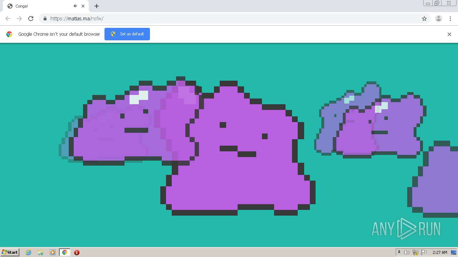Open Action Center flag icon
This screenshot has width=458, height=257.
[x=424, y=252]
